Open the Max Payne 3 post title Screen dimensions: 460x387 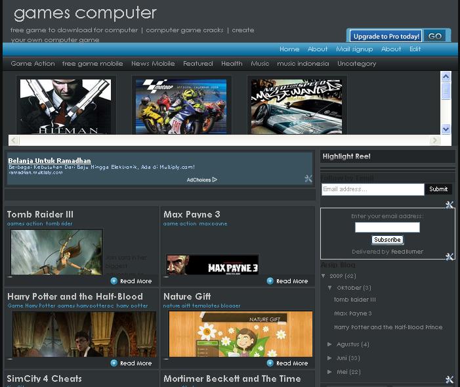pos(192,214)
